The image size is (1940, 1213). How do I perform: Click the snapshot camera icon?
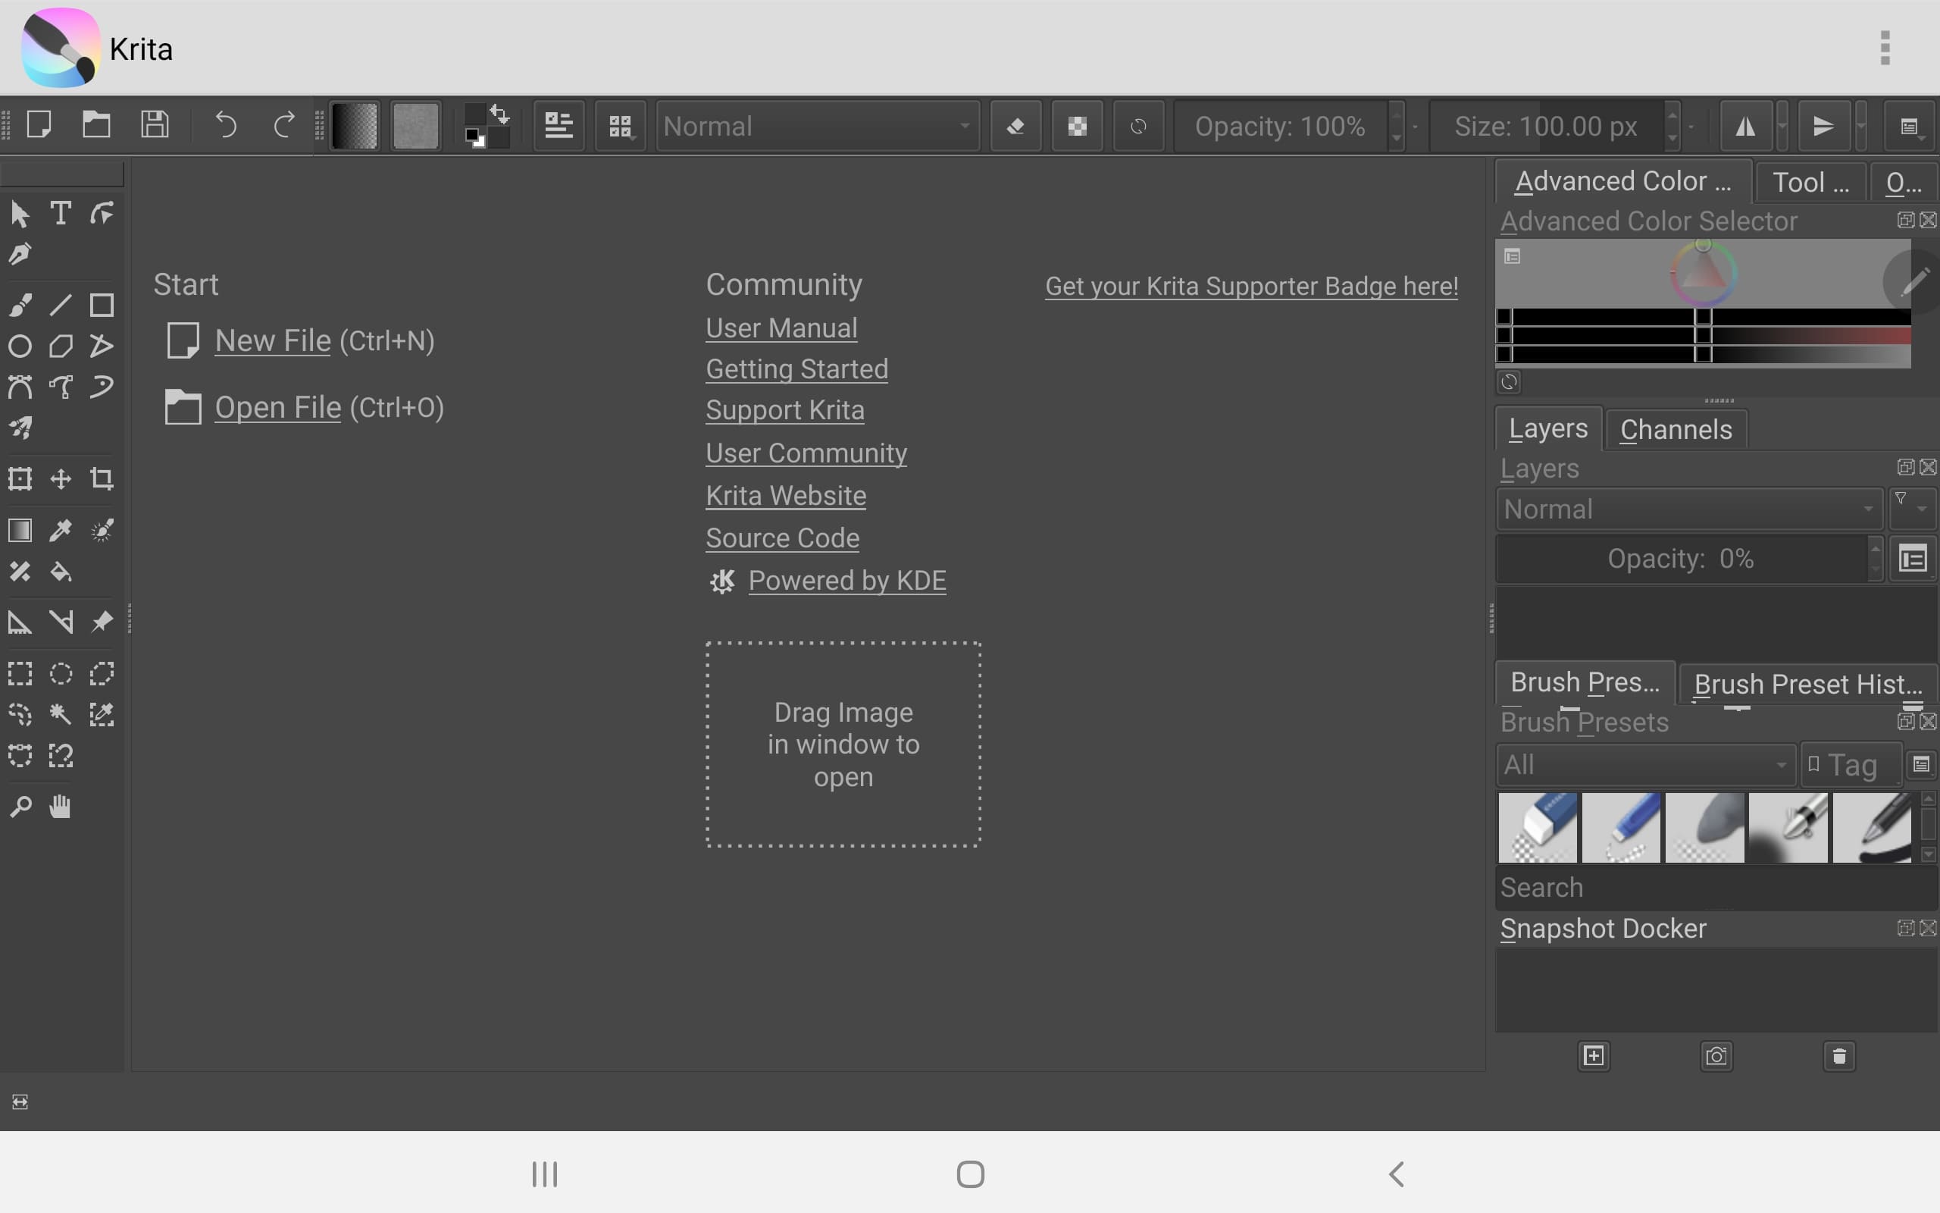pos(1716,1056)
